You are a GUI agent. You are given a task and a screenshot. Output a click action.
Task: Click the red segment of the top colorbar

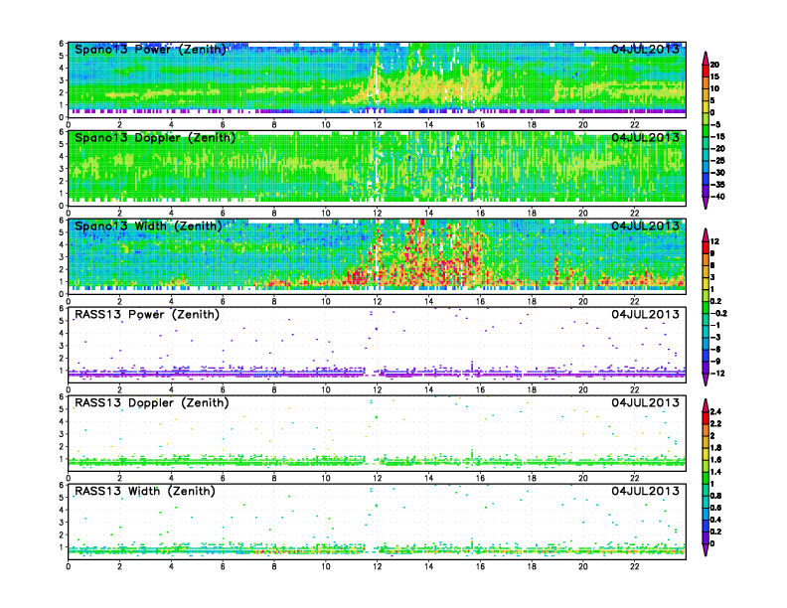(706, 71)
